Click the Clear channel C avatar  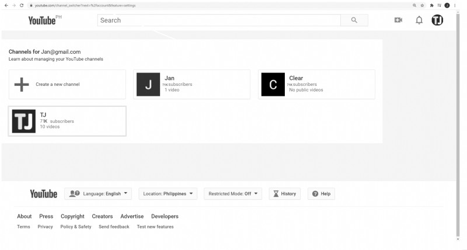click(x=273, y=84)
